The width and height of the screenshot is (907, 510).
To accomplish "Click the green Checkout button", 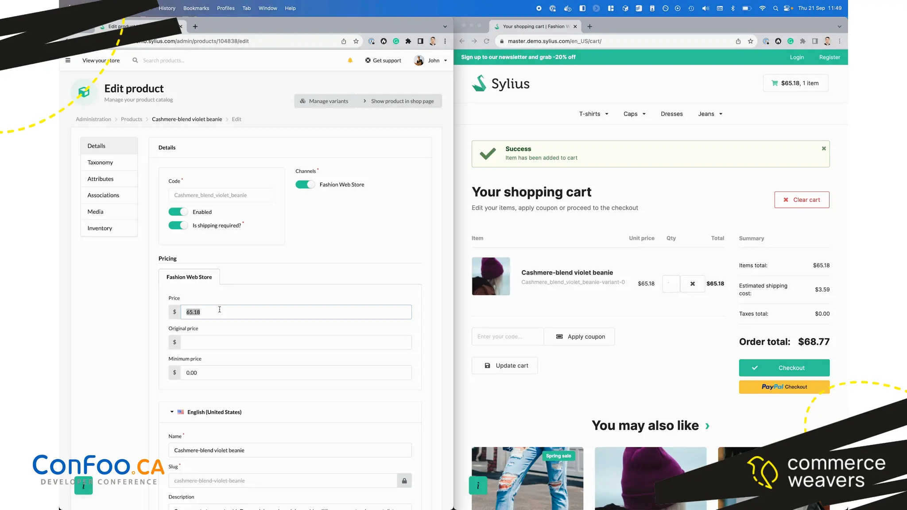I will 784,368.
